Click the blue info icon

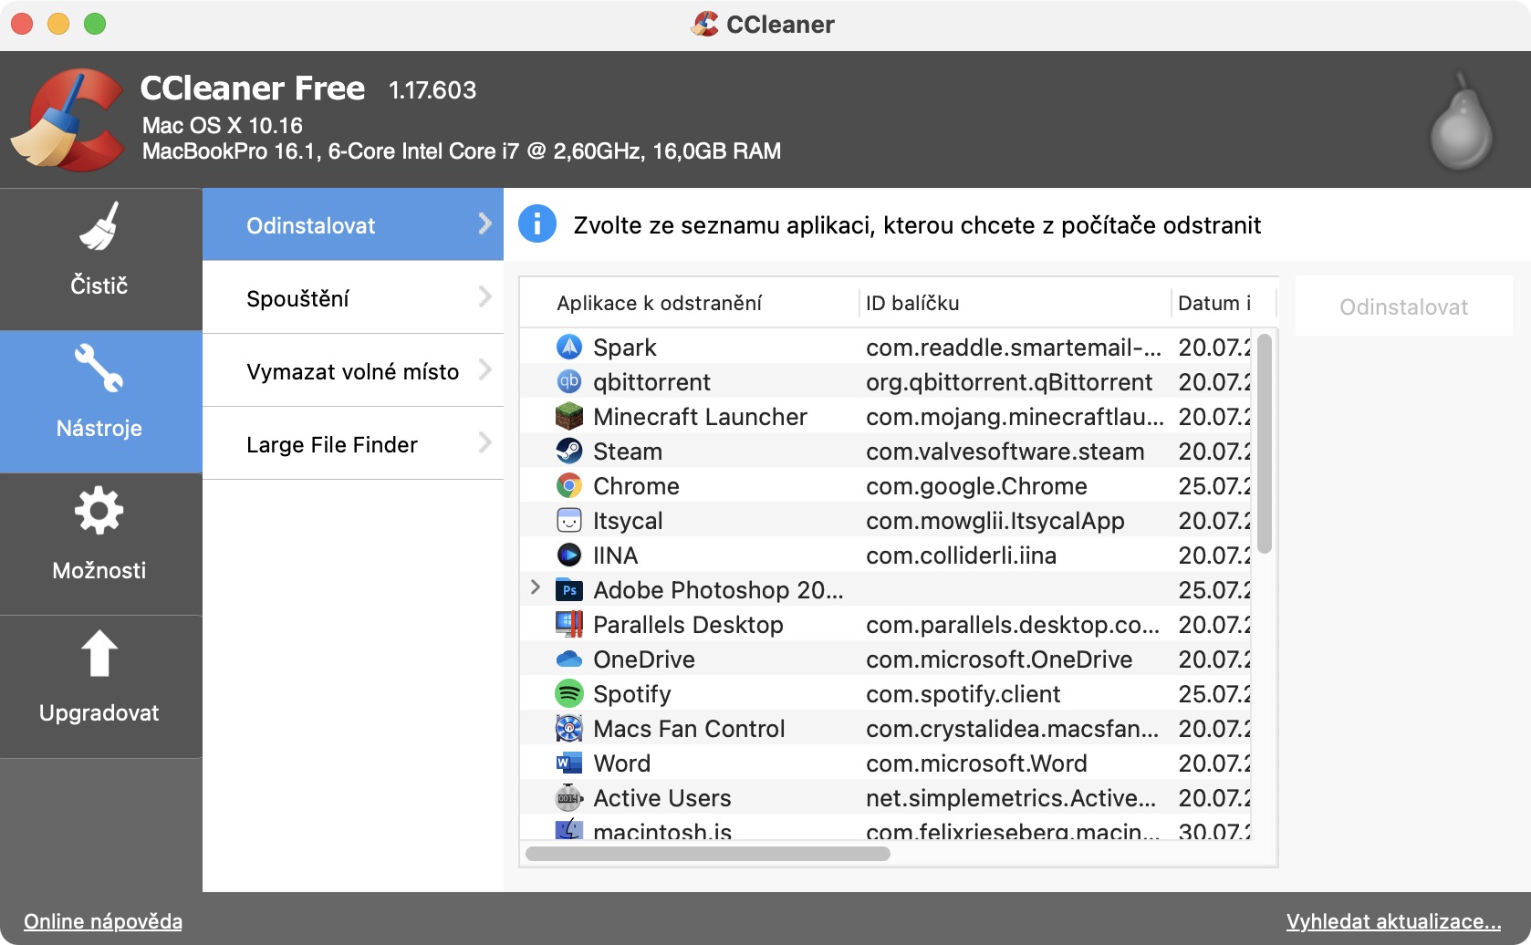pyautogui.click(x=537, y=224)
